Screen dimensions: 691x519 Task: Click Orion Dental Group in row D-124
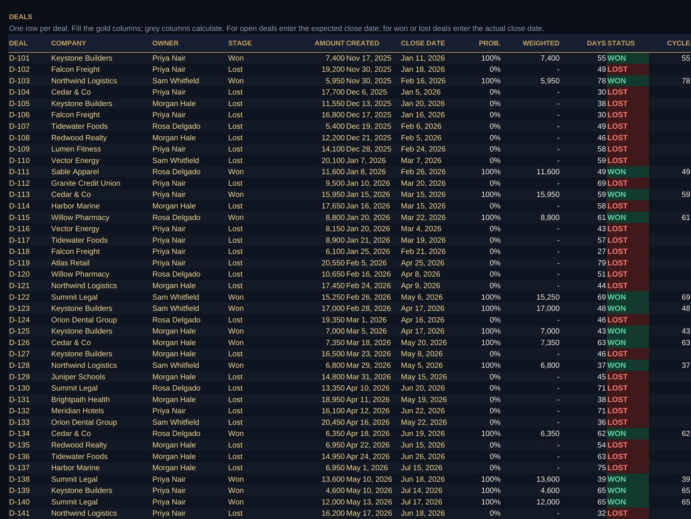pyautogui.click(x=84, y=320)
